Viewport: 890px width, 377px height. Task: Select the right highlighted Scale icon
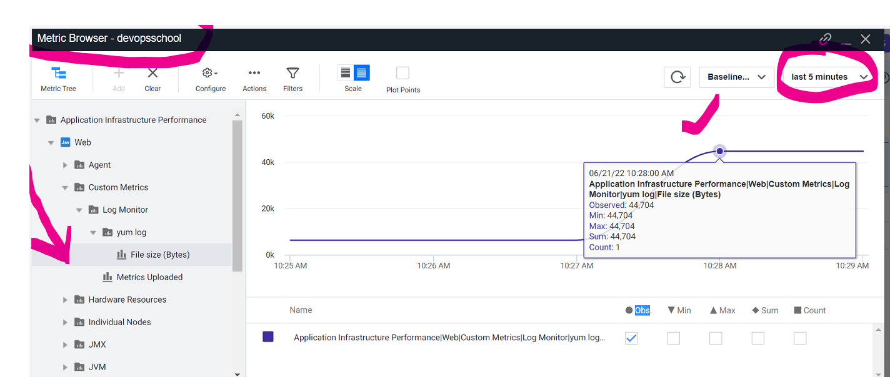tap(362, 73)
